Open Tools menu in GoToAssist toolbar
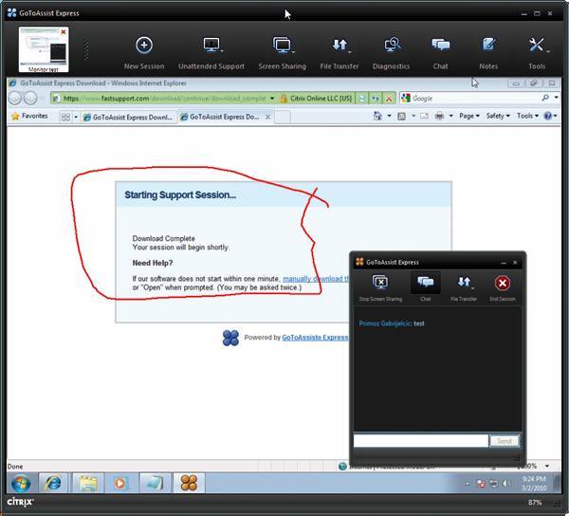Screen dimensions: 569x516 click(537, 52)
